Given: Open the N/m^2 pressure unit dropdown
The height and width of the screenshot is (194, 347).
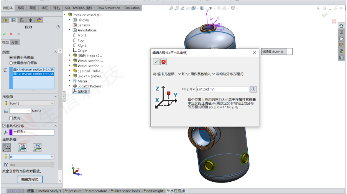Looking at the screenshot, I should [52, 103].
